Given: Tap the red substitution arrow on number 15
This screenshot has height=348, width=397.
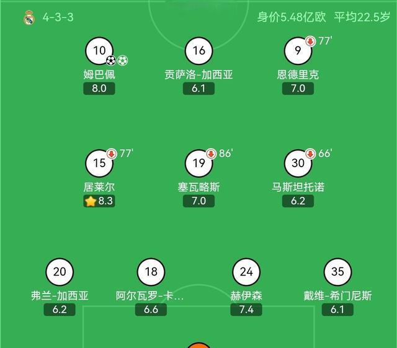Looking at the screenshot, I should pyautogui.click(x=112, y=154).
